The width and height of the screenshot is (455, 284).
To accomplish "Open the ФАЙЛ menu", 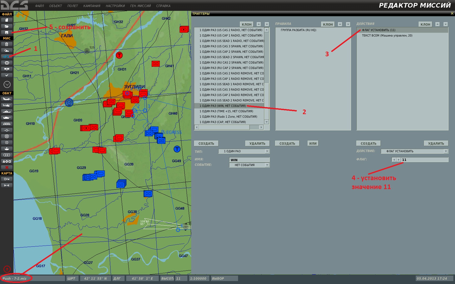I will pos(40,6).
